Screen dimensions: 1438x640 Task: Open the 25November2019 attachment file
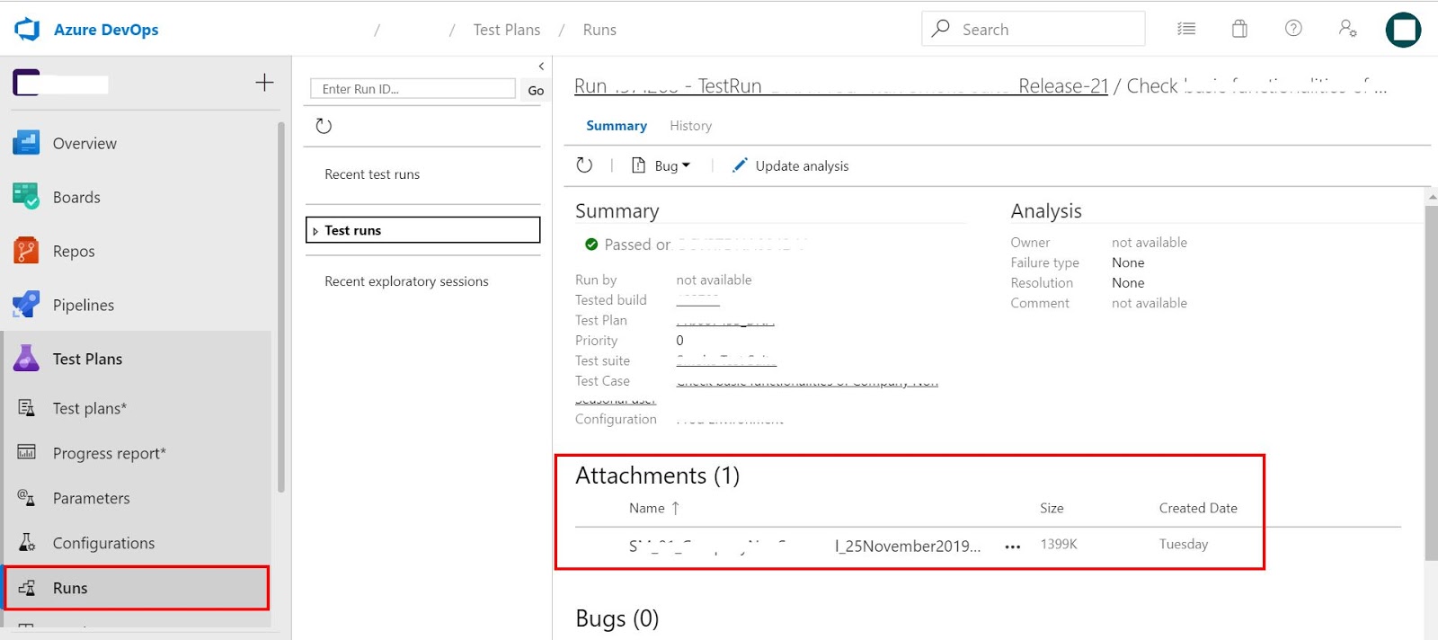[804, 546]
